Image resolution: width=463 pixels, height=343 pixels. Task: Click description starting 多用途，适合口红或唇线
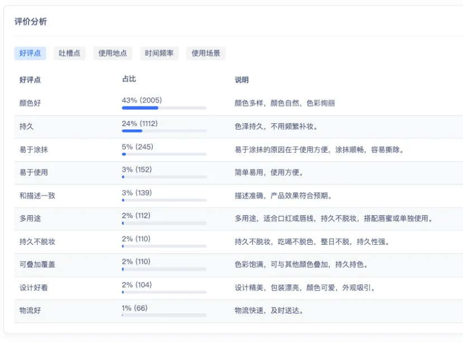334,219
